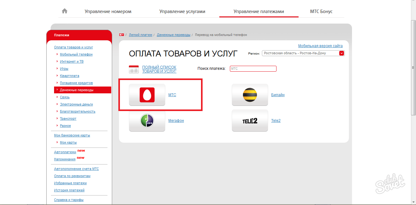Click the small MTS breadcrumb icon

pyautogui.click(x=121, y=35)
